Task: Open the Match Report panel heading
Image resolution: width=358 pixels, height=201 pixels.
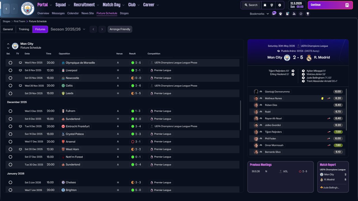Action: coord(328,165)
